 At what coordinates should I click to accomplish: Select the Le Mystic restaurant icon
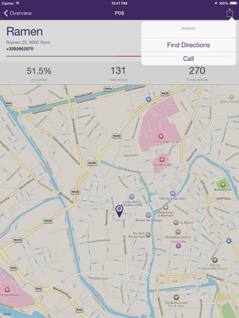coord(176,223)
